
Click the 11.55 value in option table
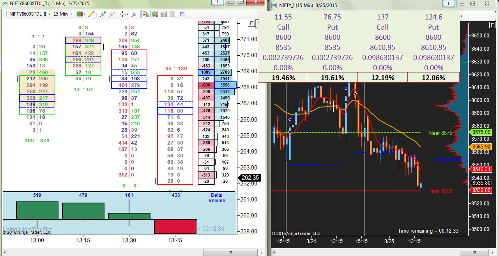[283, 17]
